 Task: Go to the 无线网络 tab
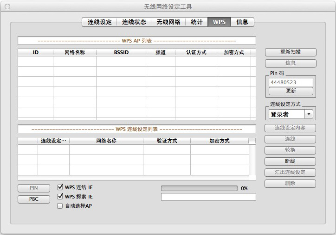point(168,22)
